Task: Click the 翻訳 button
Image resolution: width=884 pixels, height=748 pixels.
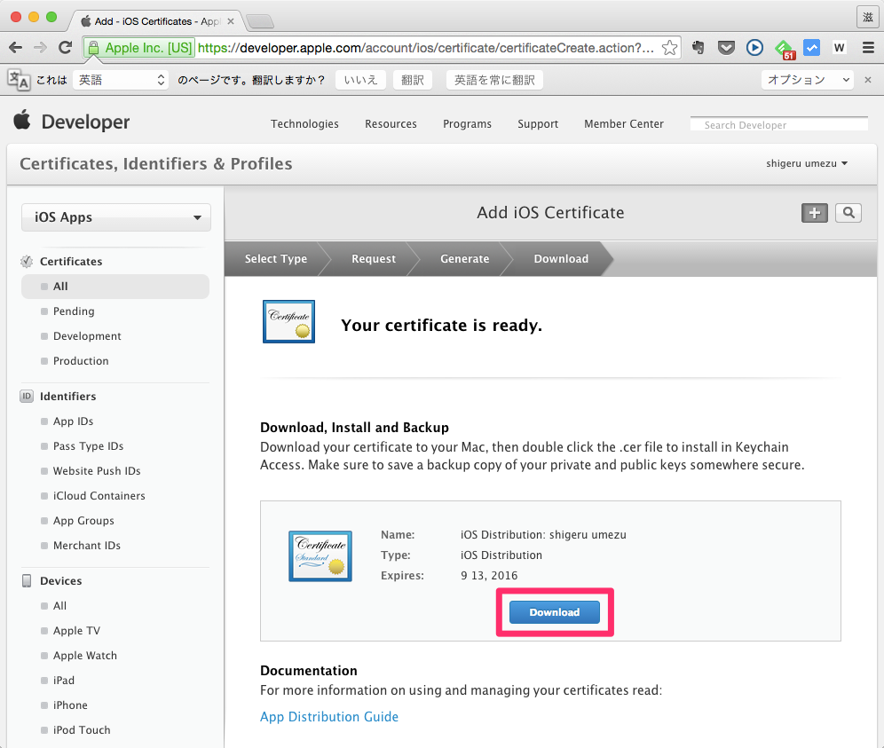Action: click(413, 80)
